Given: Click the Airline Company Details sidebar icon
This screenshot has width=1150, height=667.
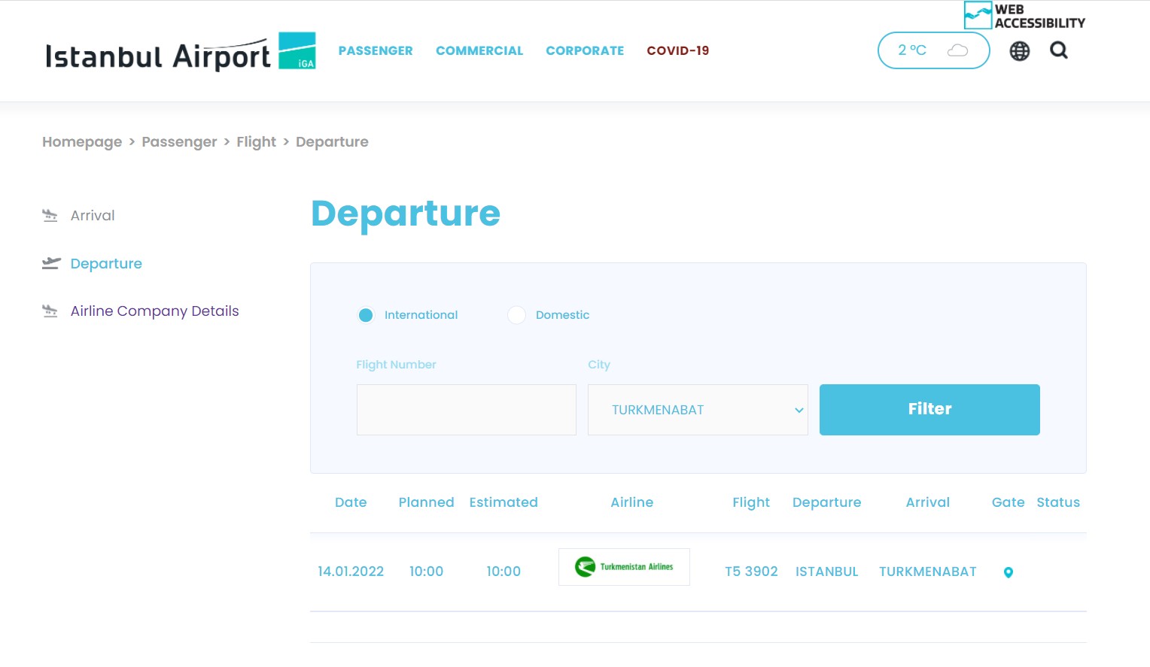Looking at the screenshot, I should pos(50,311).
